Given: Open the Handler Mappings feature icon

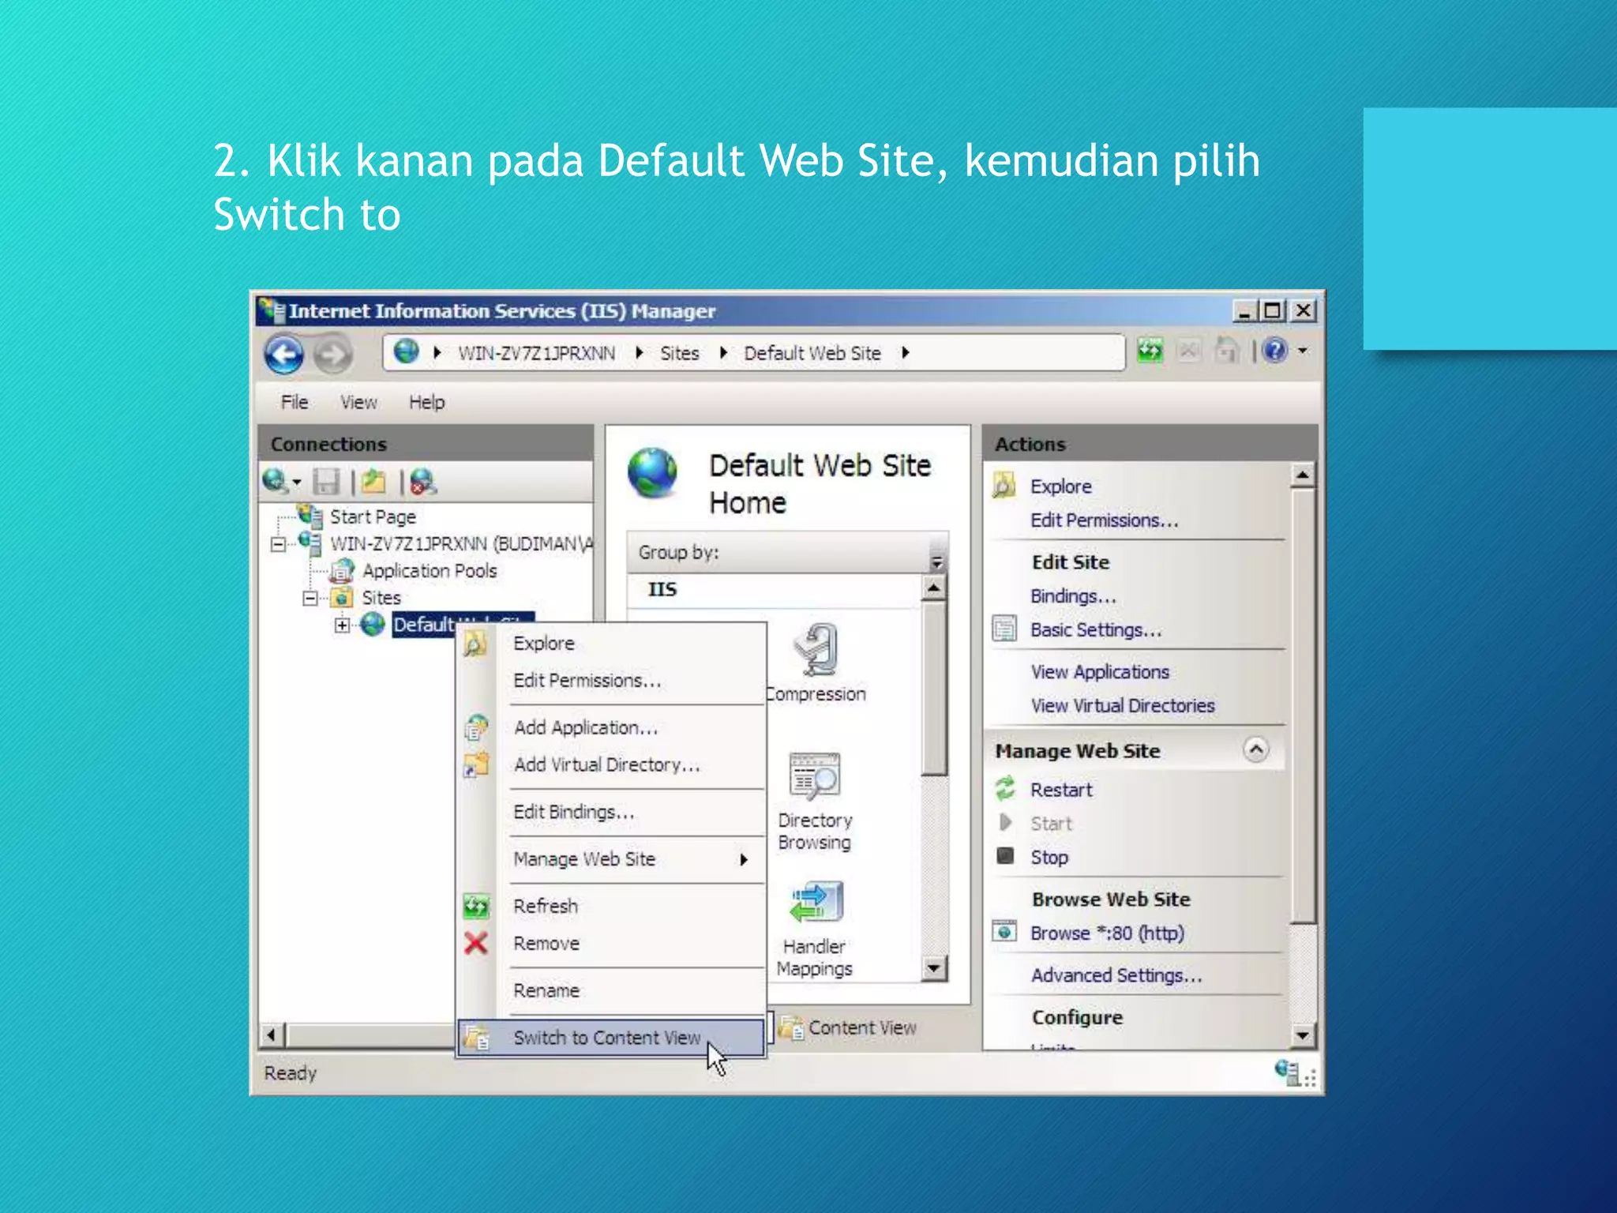Looking at the screenshot, I should tap(816, 902).
